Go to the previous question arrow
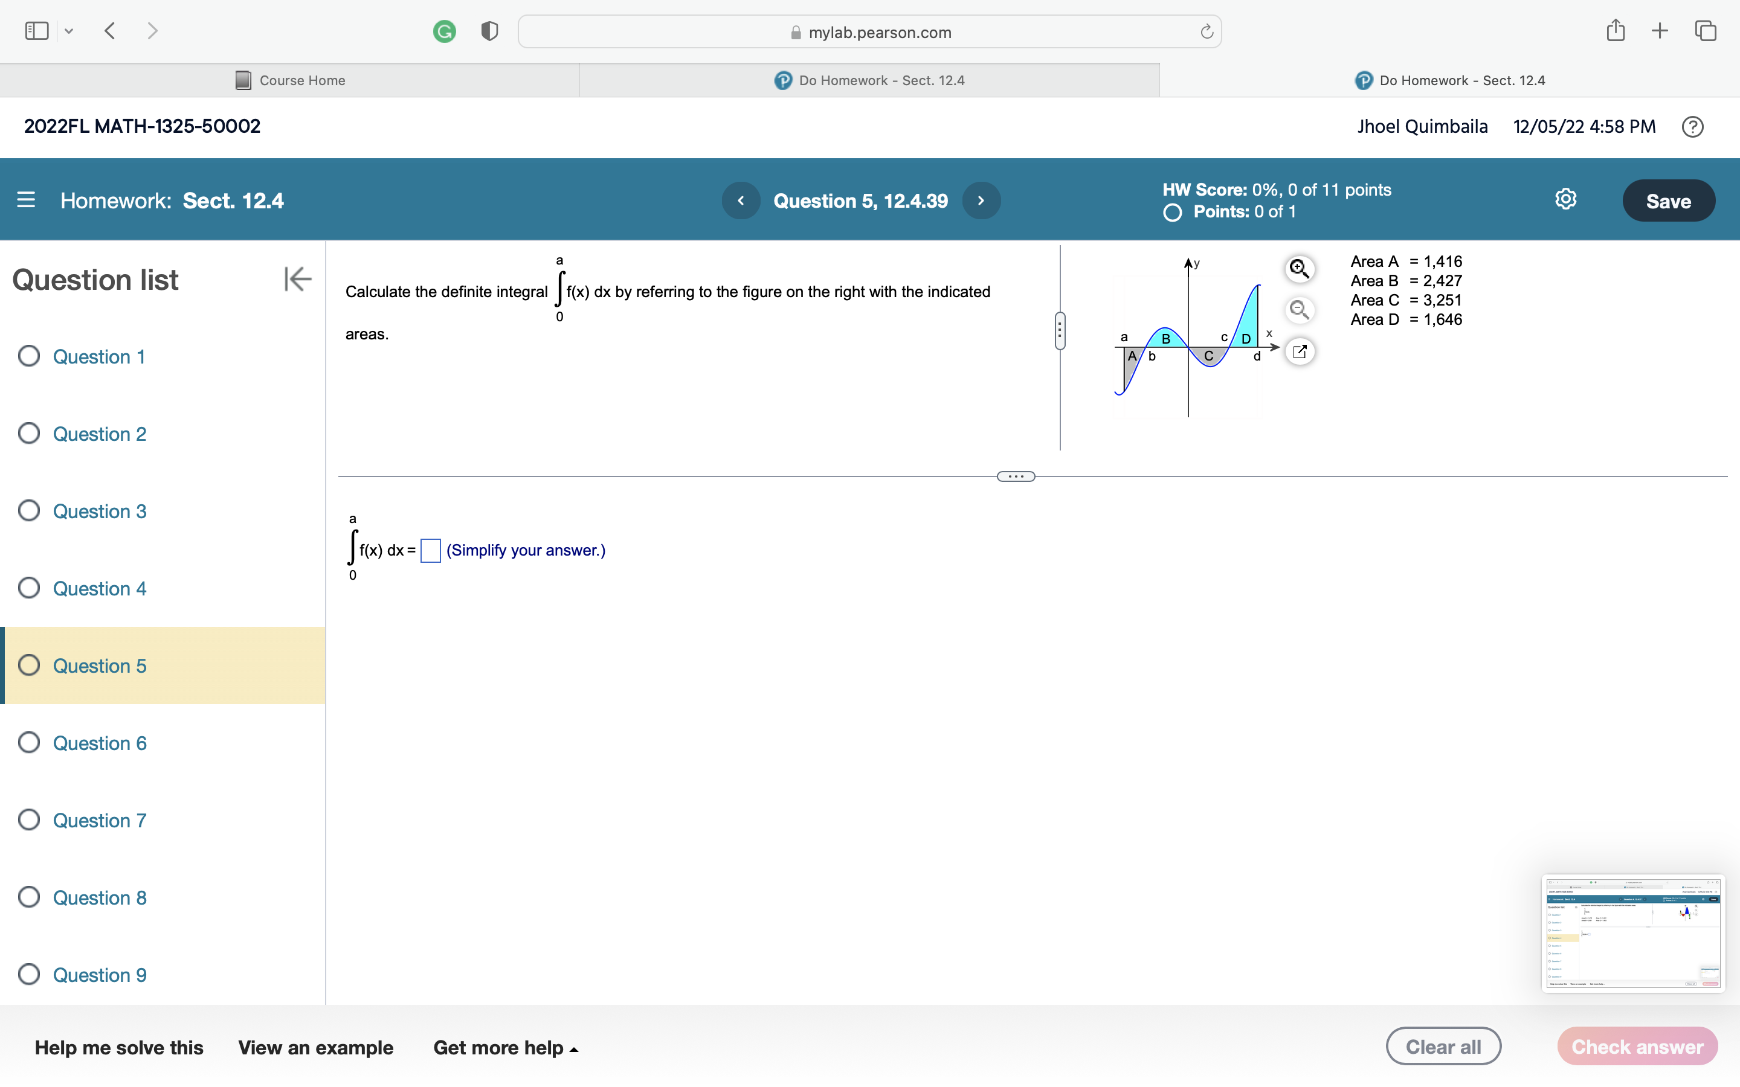This screenshot has width=1740, height=1087. [x=741, y=200]
